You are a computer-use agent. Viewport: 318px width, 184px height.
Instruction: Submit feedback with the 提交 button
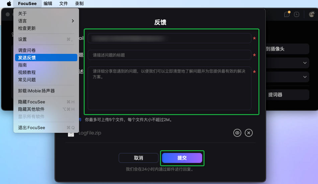(x=182, y=158)
